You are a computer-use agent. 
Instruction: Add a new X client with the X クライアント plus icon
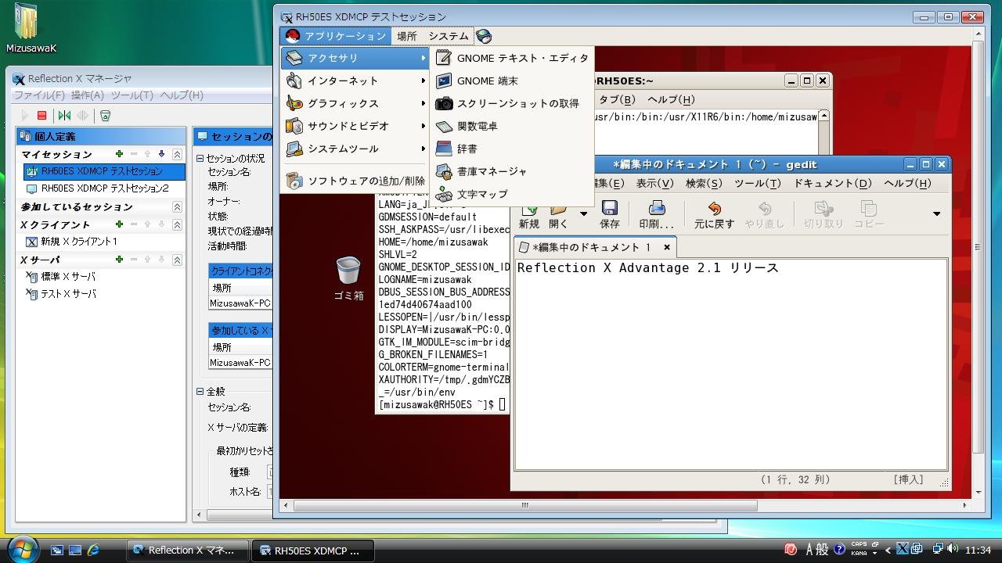(119, 224)
